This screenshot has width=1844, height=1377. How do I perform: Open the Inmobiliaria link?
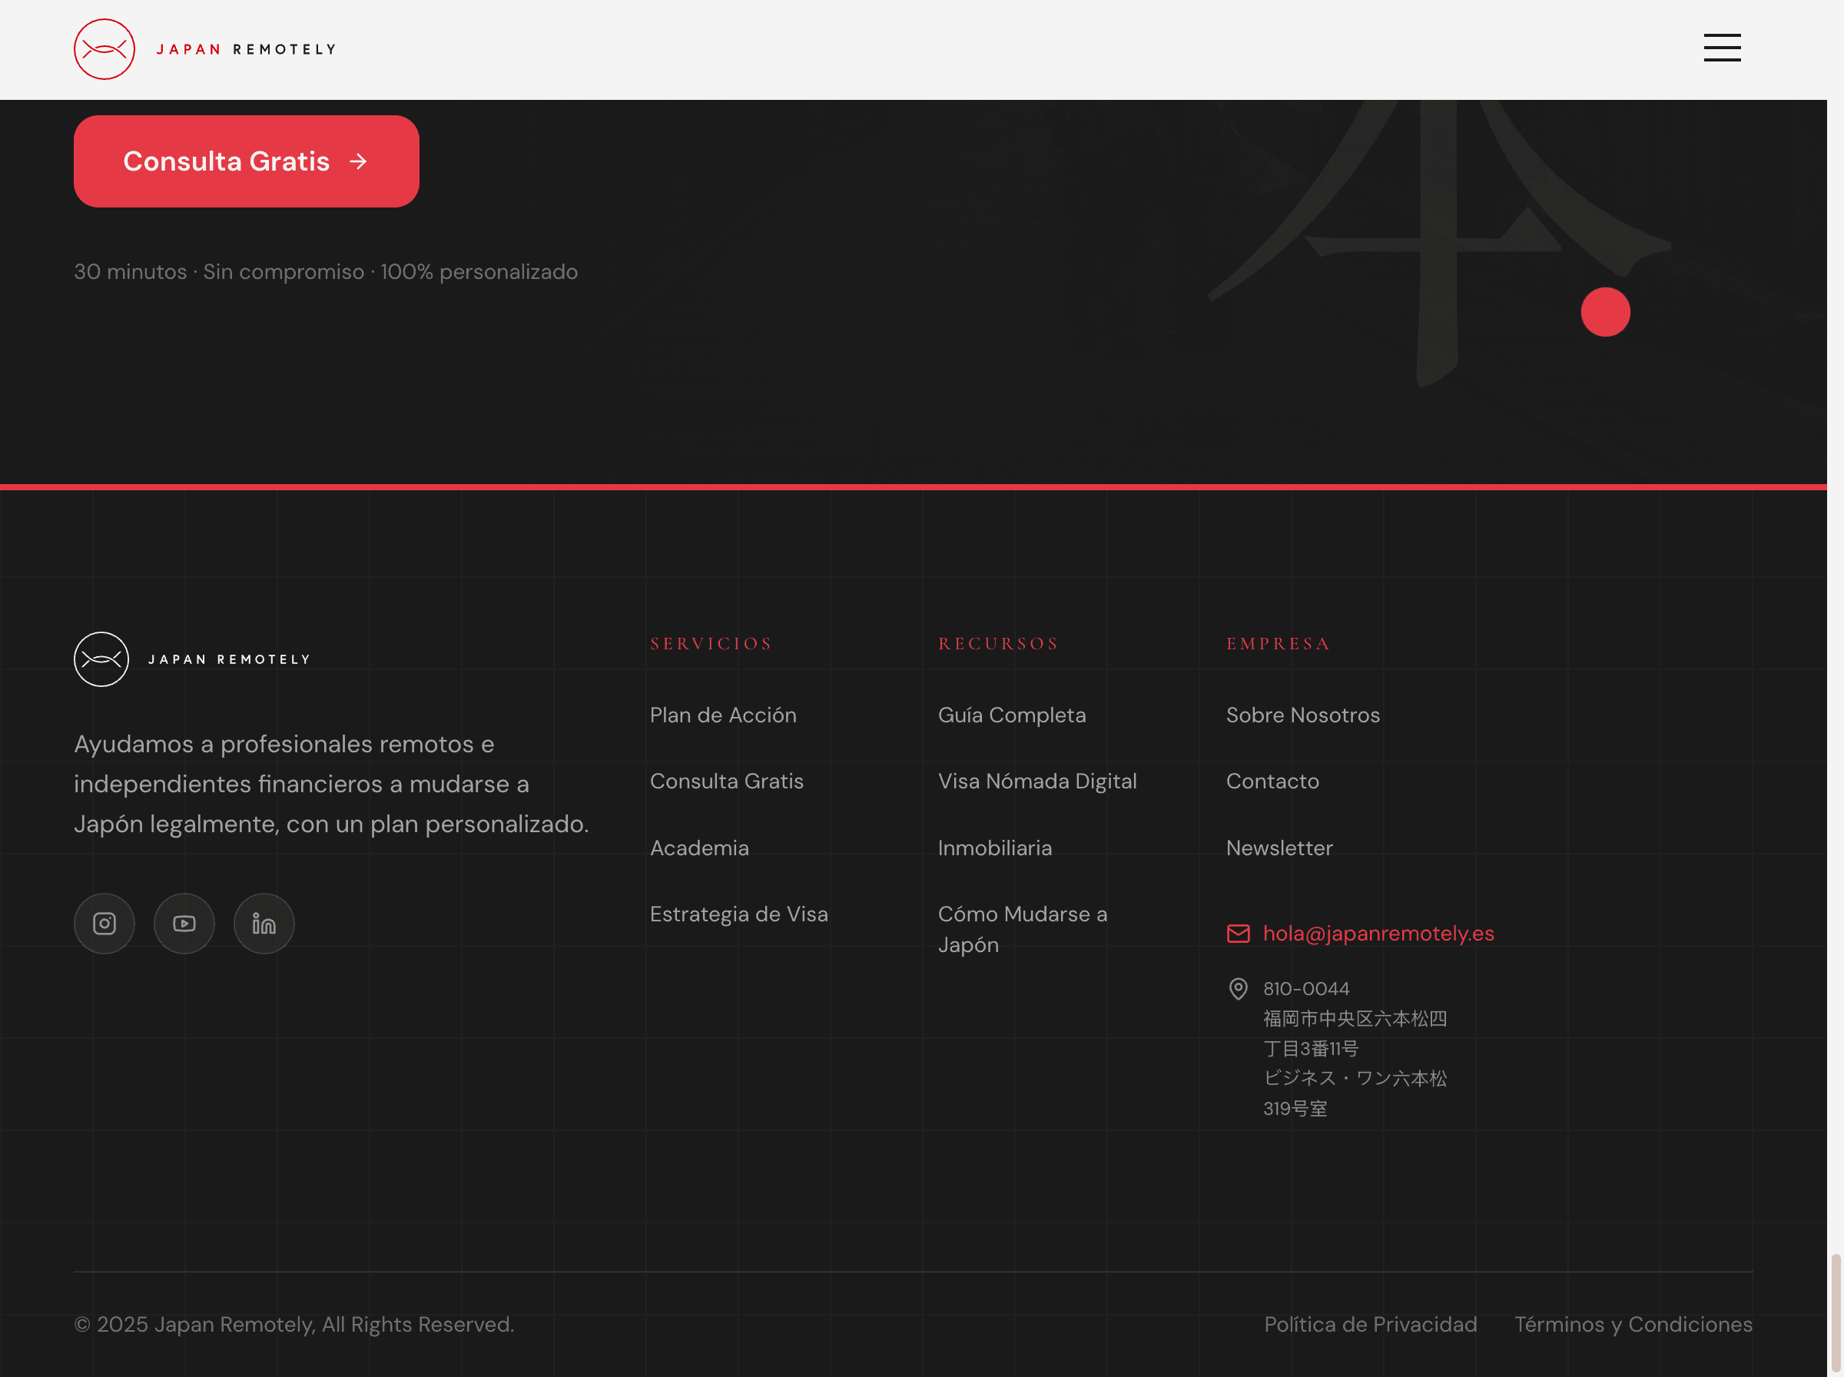click(994, 848)
